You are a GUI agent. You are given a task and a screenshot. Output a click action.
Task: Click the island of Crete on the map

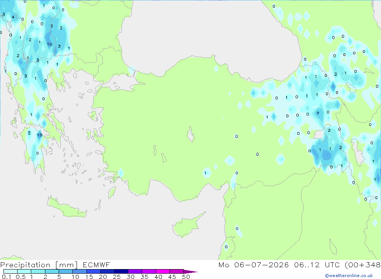click(67, 207)
